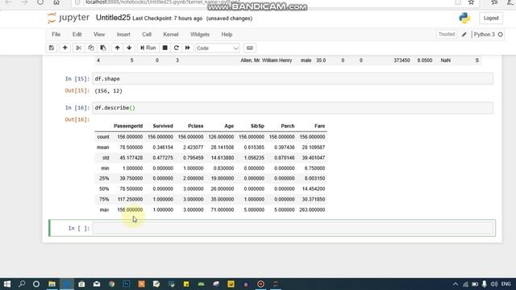Open Photoshop from the taskbar
516x290 pixels.
(127, 284)
